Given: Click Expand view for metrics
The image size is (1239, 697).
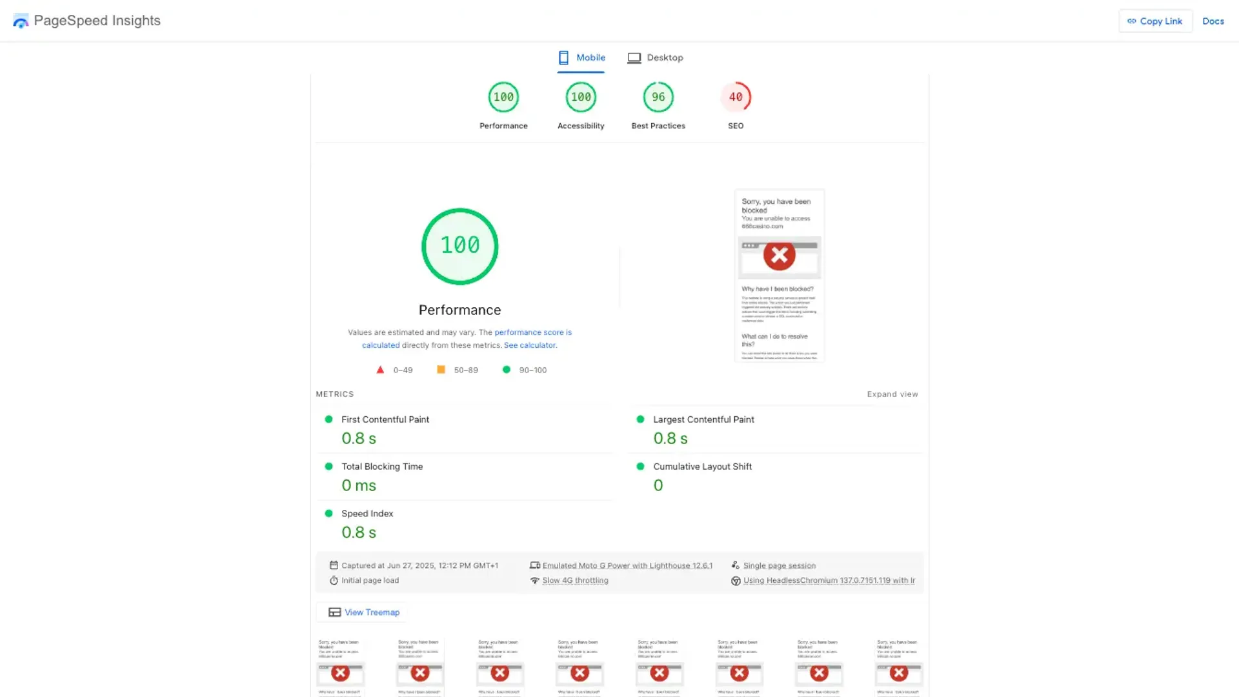Looking at the screenshot, I should tap(892, 394).
